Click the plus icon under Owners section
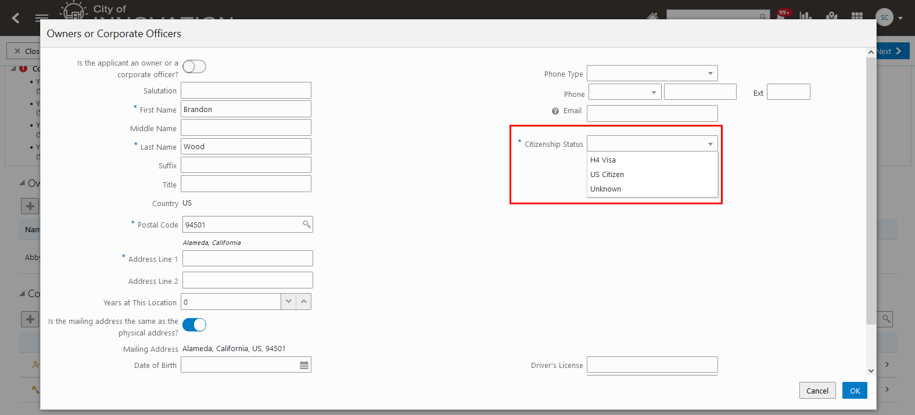Viewport: 915px width, 415px height. (30, 206)
